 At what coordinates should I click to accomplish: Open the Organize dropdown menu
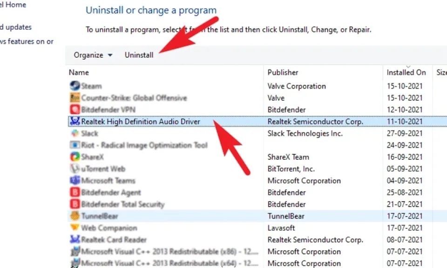point(93,55)
